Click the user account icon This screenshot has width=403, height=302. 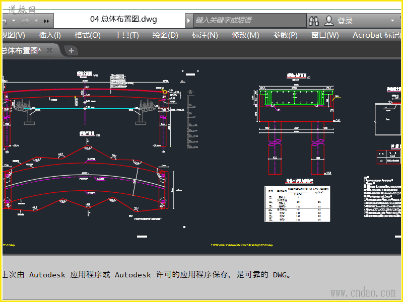329,21
